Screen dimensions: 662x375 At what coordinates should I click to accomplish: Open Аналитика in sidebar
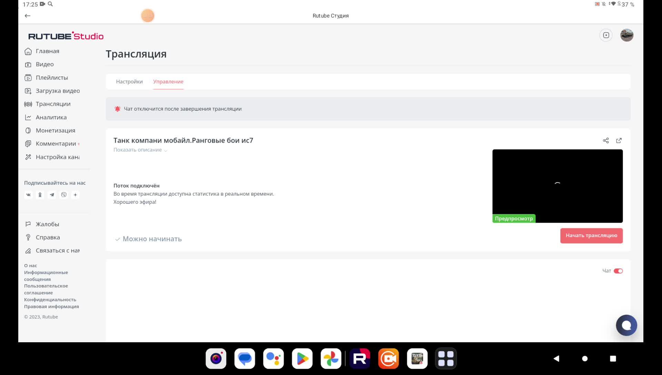click(51, 118)
